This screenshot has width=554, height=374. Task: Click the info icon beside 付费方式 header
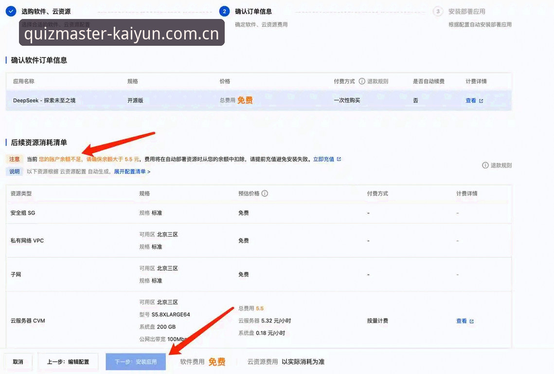coord(362,81)
